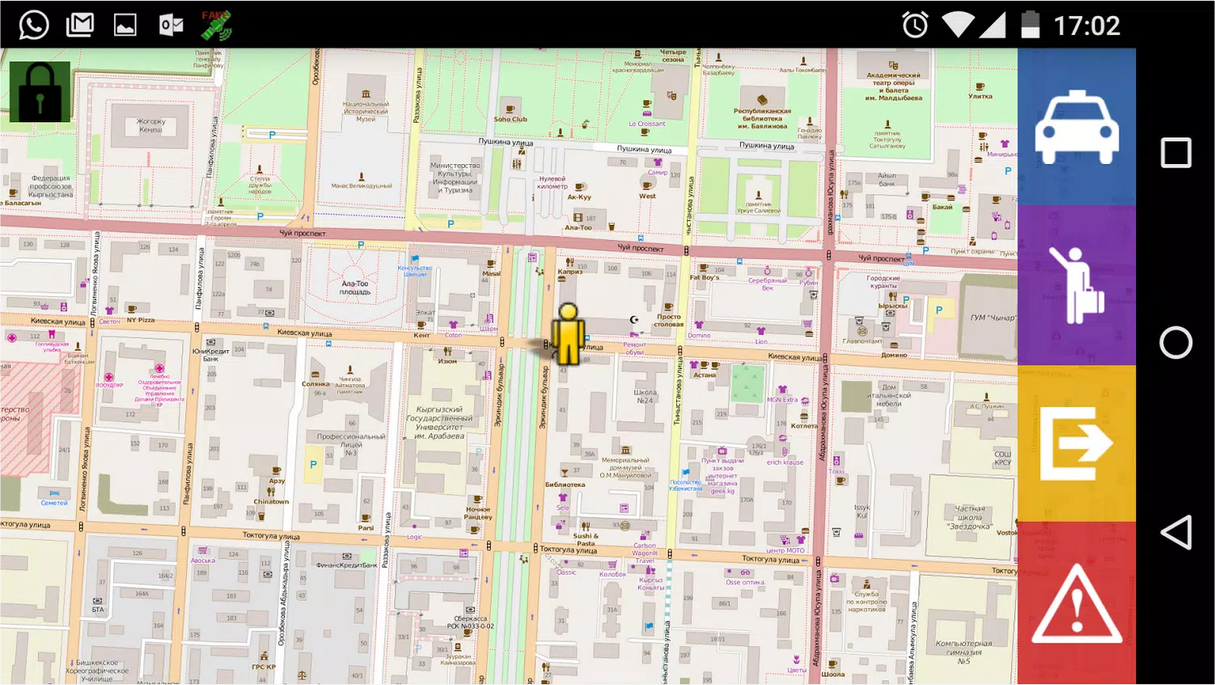The image size is (1215, 685).
Task: Tap the fake GPS satellite notification icon
Action: point(216,25)
